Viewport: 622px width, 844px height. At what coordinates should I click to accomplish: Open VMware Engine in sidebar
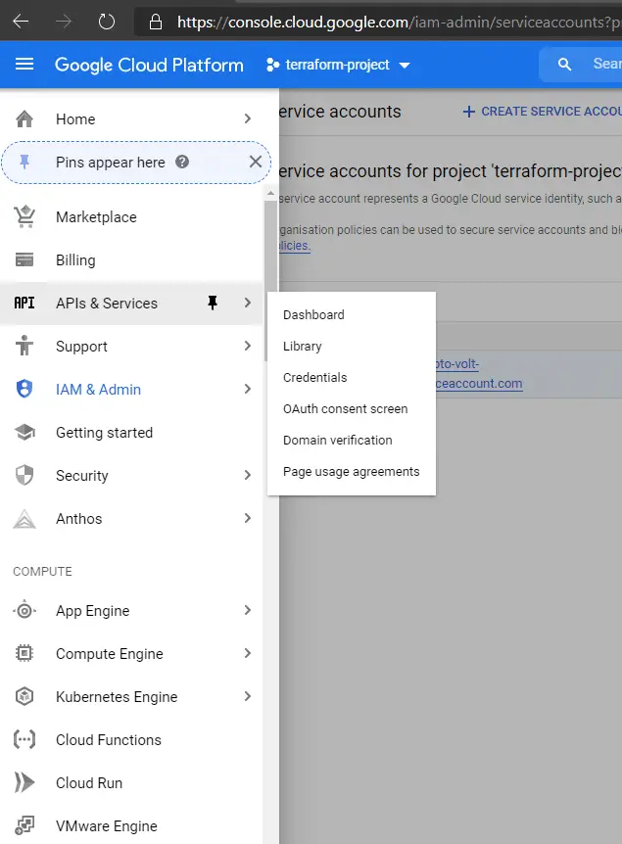(x=131, y=825)
